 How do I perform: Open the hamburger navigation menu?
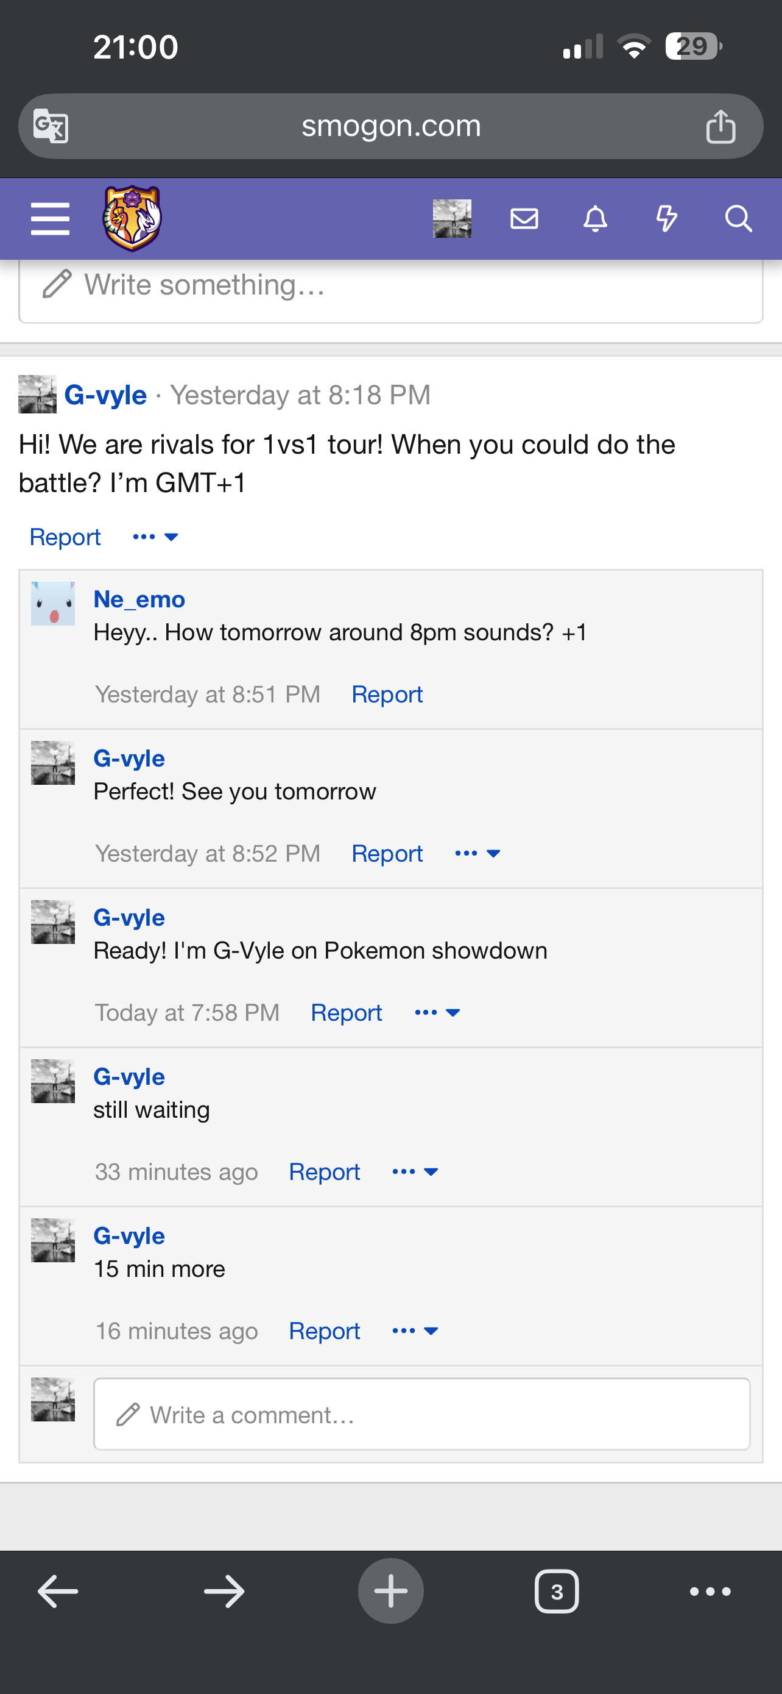(50, 218)
